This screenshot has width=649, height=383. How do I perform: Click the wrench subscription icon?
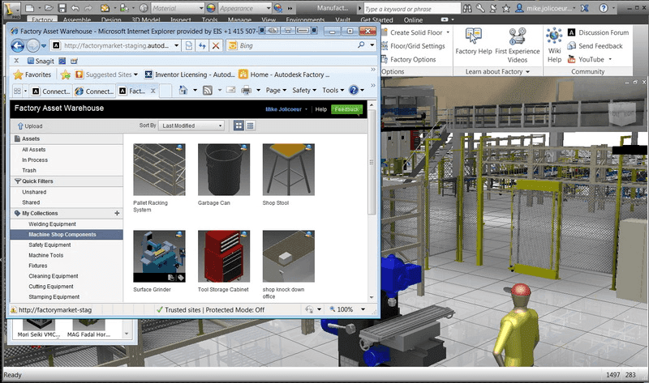480,8
